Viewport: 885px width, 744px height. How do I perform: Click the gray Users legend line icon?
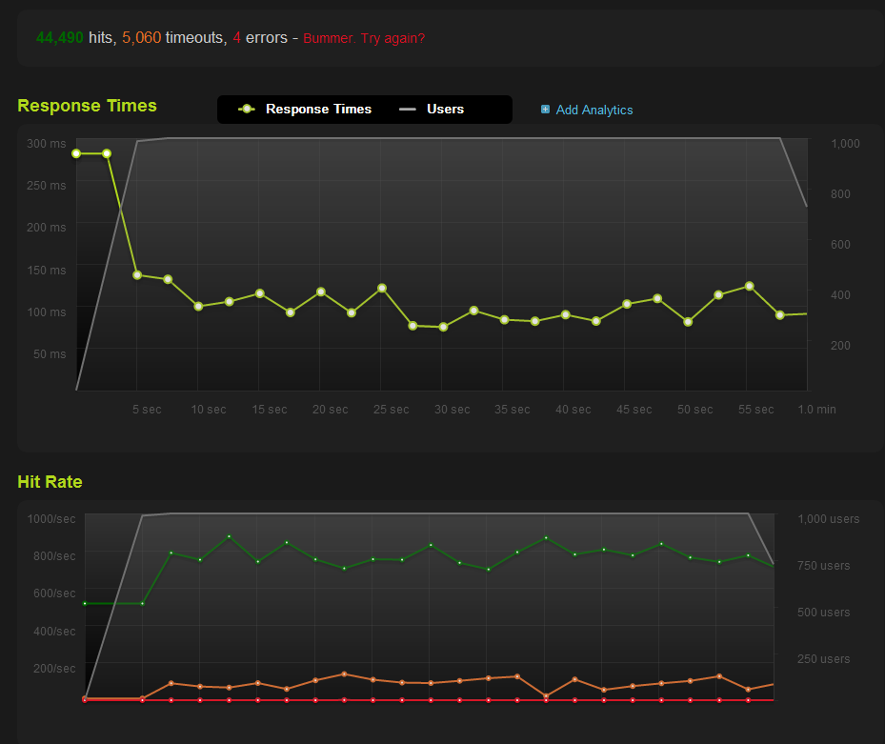(408, 110)
